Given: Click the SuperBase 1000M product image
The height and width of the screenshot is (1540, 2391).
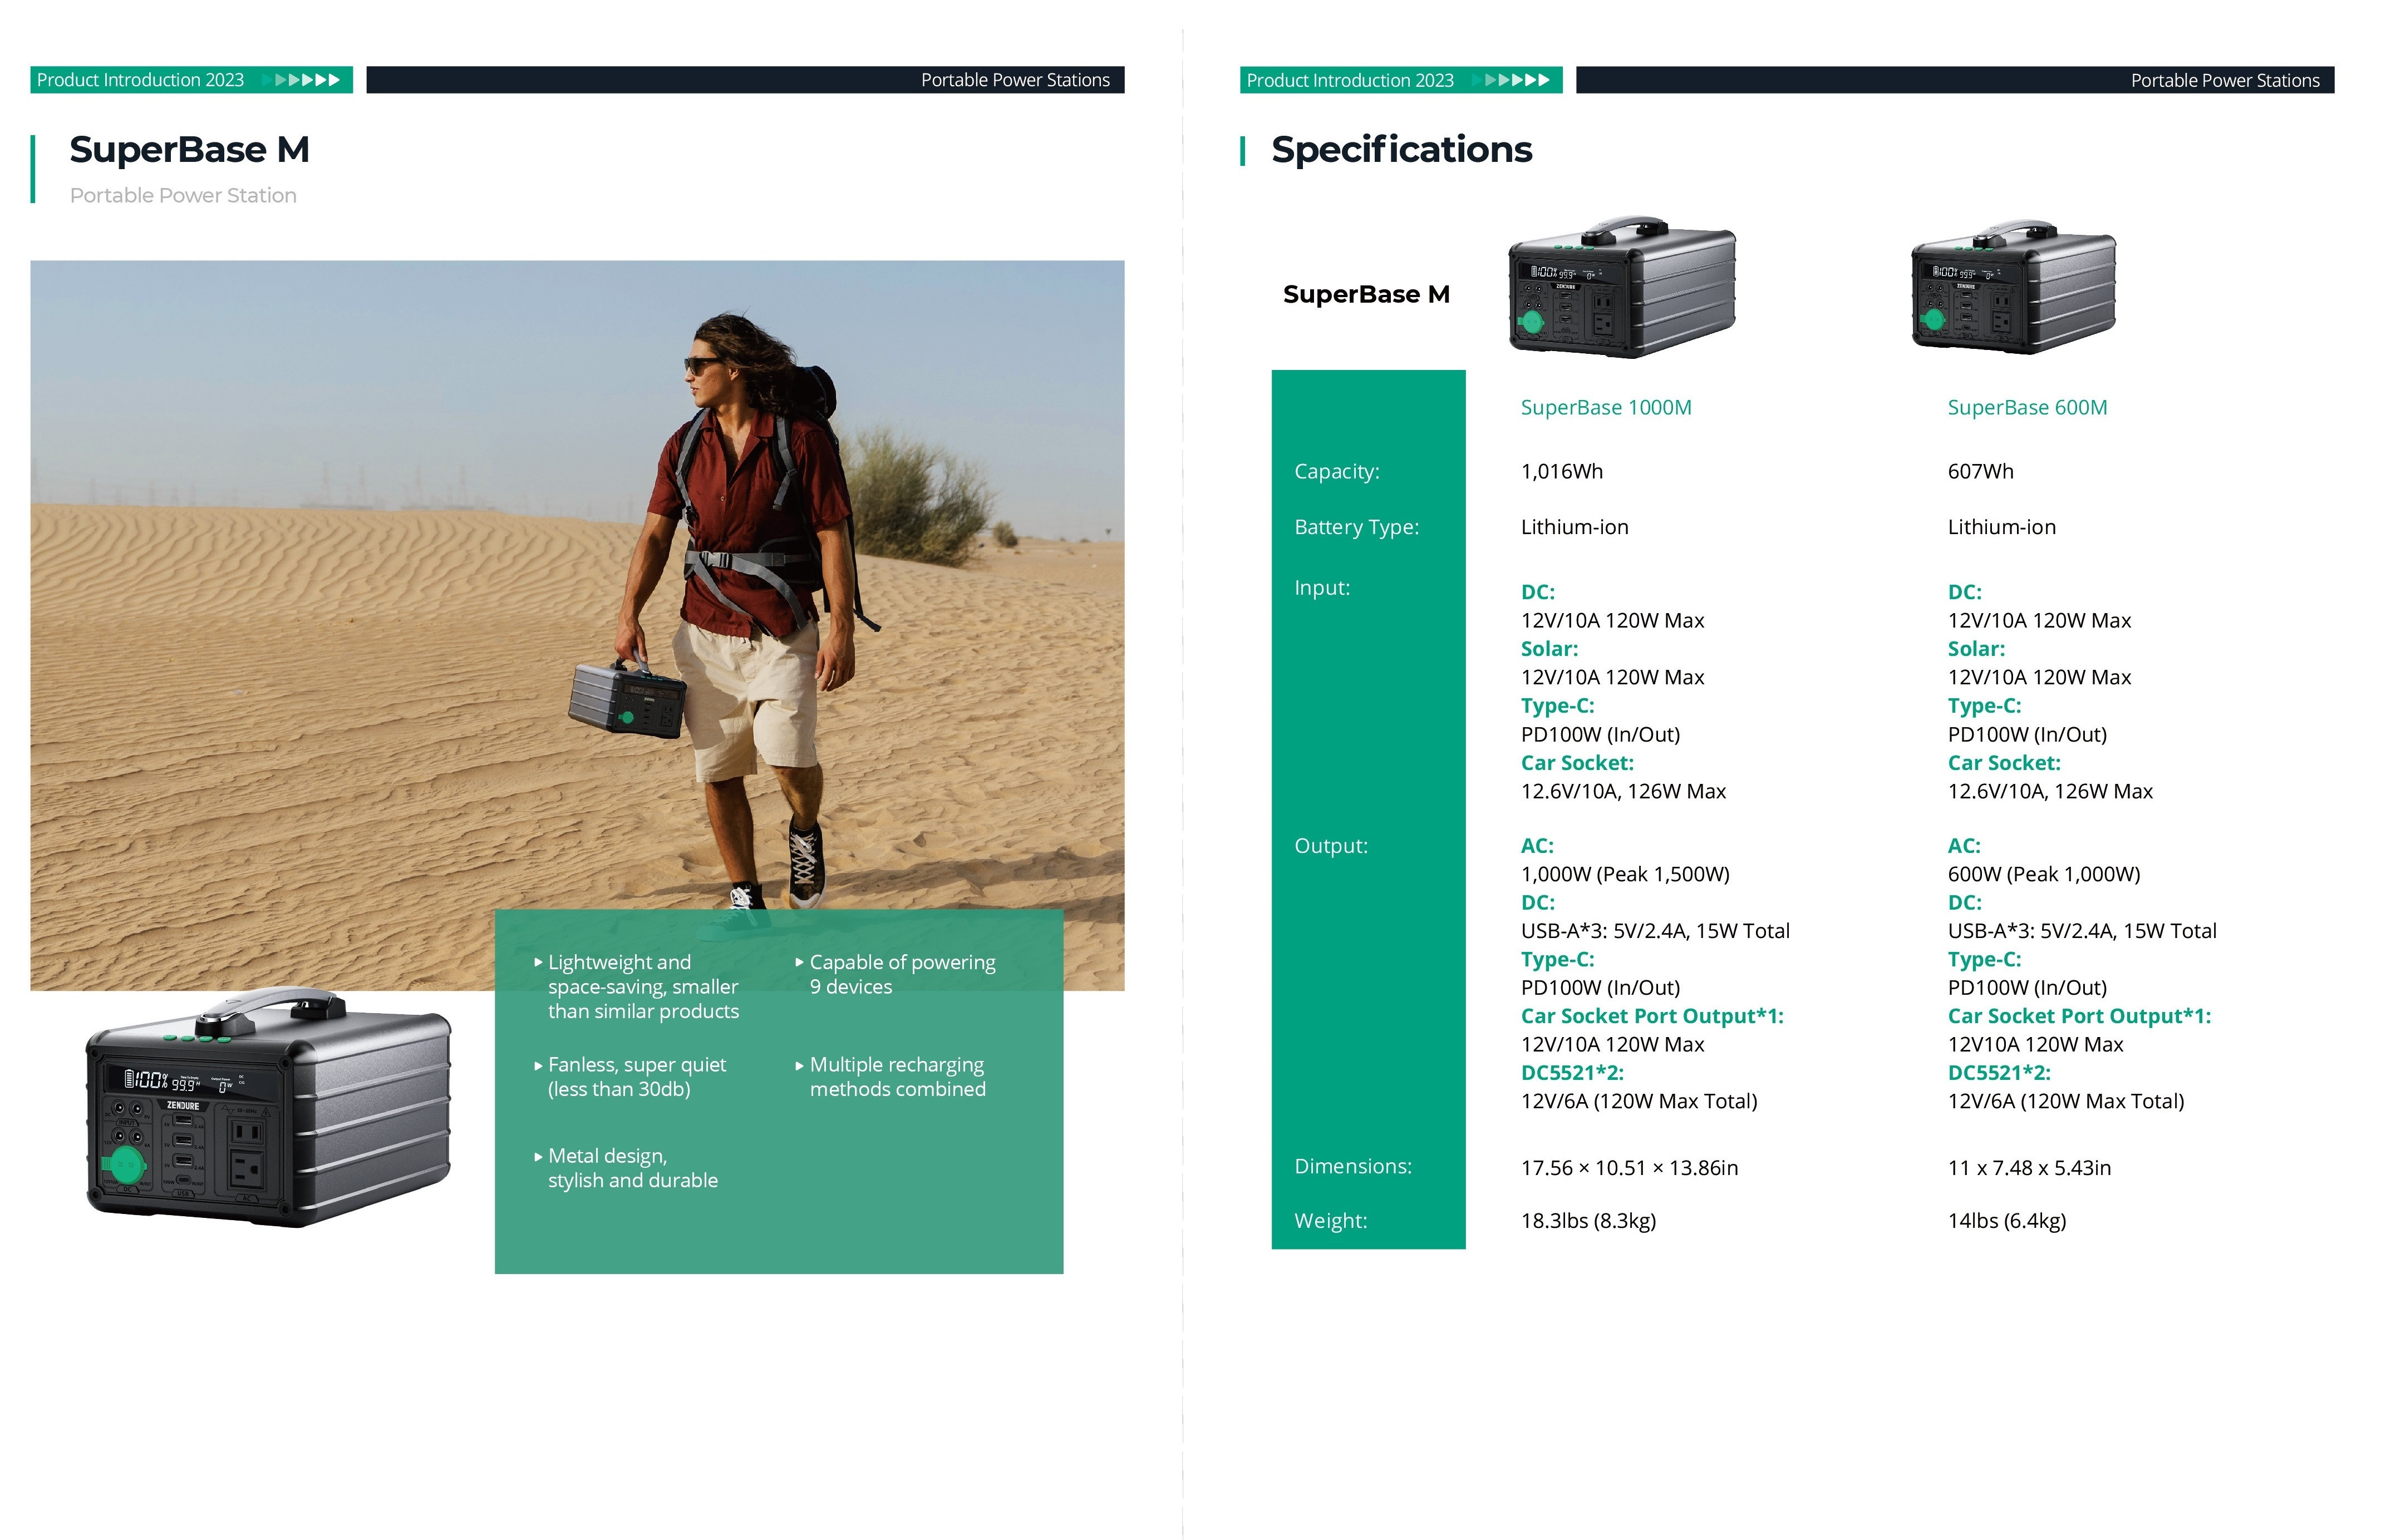Looking at the screenshot, I should click(1621, 286).
